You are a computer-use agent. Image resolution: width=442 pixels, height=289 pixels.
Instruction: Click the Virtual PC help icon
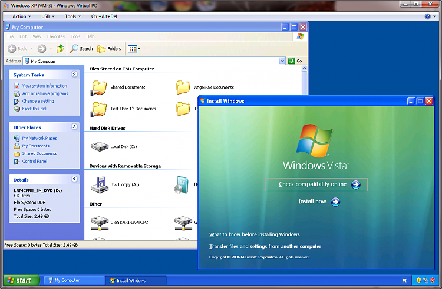pyautogui.click(x=428, y=16)
